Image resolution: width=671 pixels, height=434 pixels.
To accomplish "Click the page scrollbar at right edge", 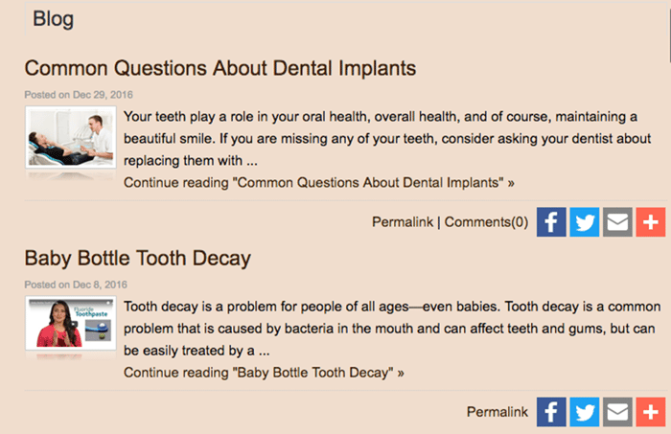I will (x=669, y=34).
